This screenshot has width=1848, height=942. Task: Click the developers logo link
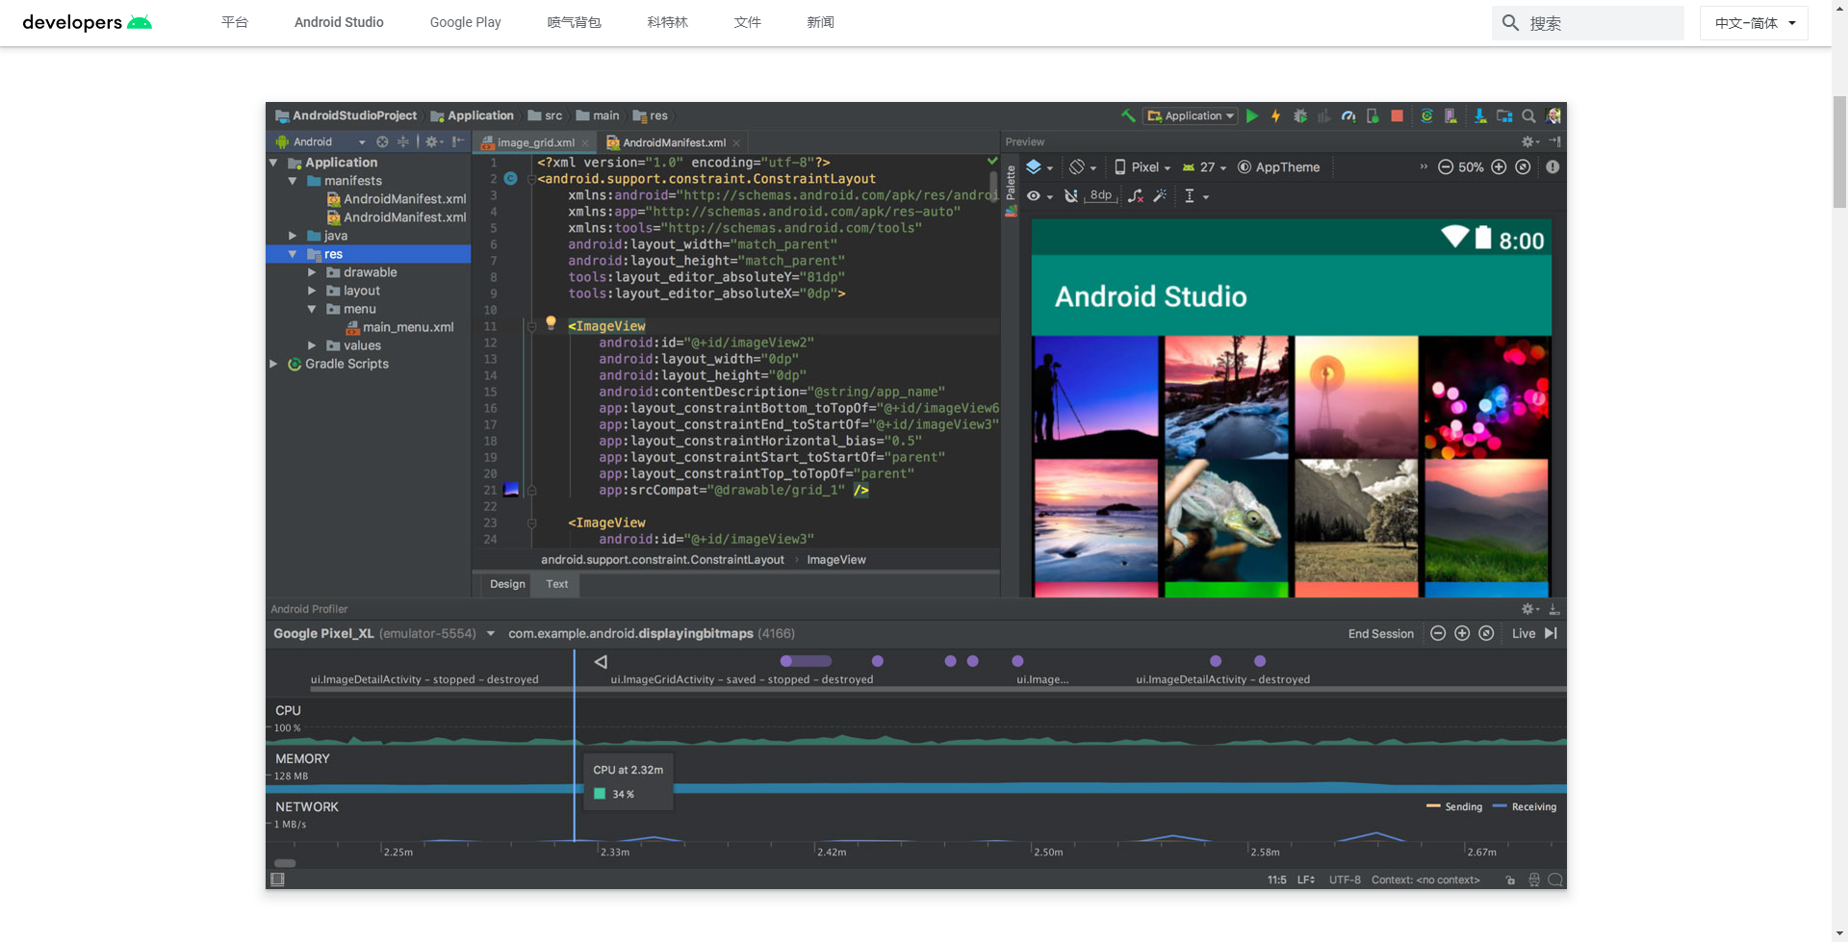(87, 22)
